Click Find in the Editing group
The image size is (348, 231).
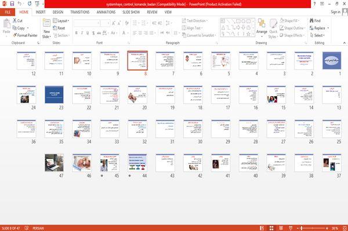click(315, 21)
